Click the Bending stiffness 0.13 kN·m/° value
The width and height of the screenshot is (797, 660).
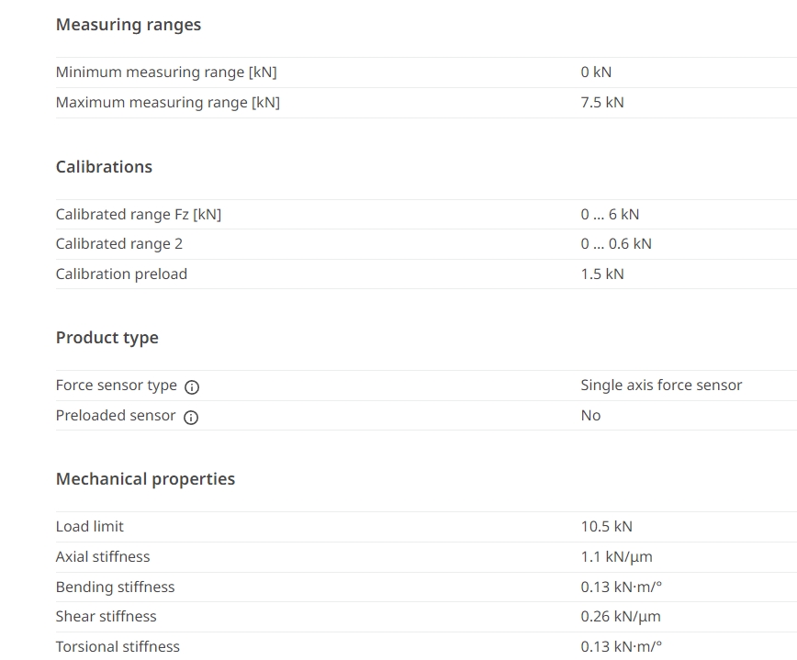621,587
